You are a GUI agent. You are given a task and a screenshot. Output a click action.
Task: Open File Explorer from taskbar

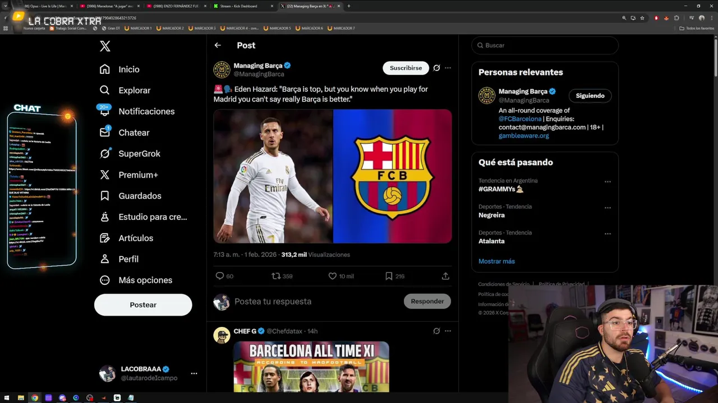tap(21, 398)
